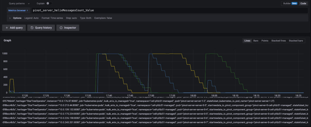
Task: Click the blue Beta badge
Action: 294,3
